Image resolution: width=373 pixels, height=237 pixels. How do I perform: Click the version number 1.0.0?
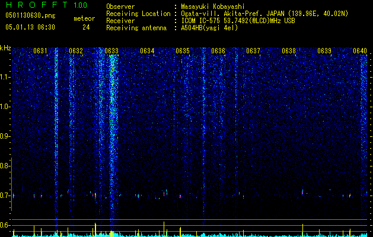(81, 5)
